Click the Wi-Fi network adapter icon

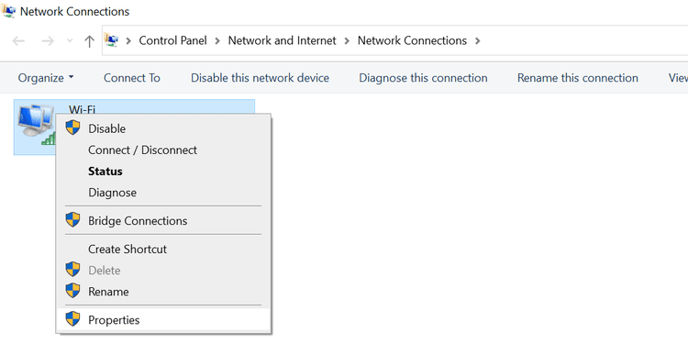pyautogui.click(x=37, y=125)
